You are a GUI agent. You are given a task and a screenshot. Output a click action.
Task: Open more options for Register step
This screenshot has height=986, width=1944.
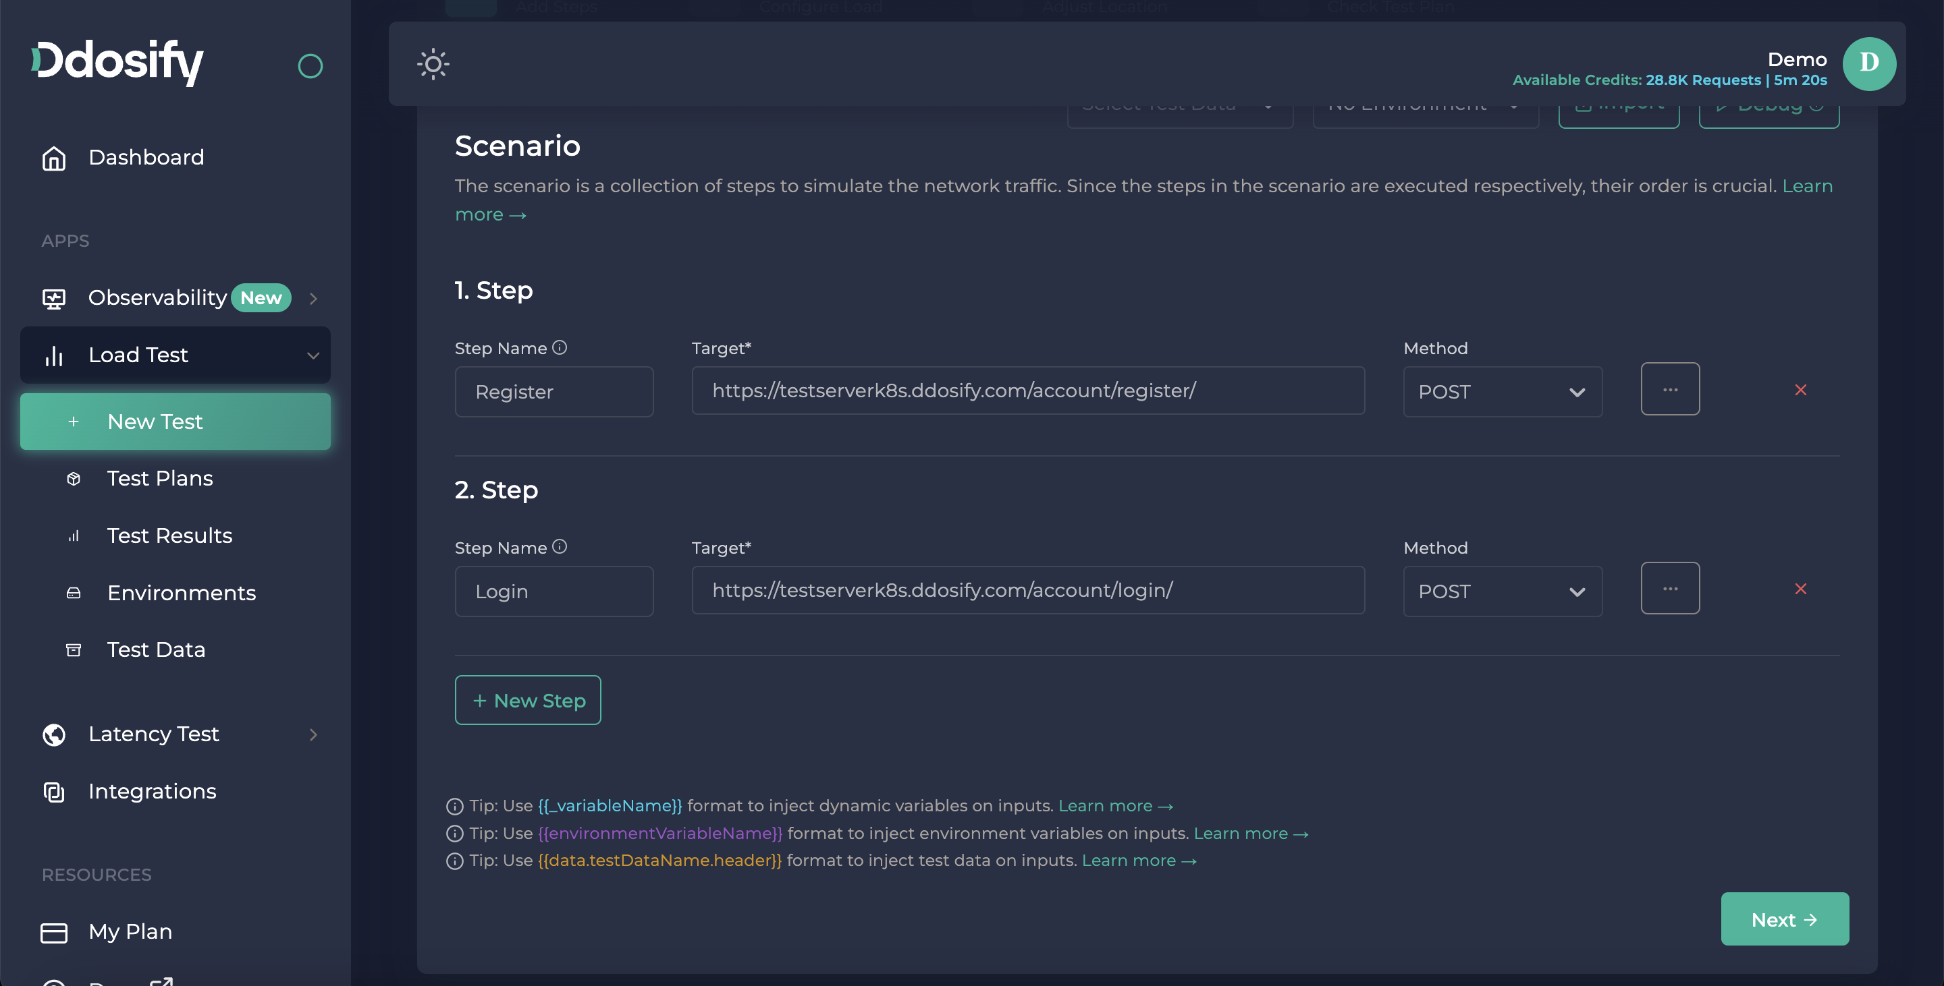(1669, 390)
